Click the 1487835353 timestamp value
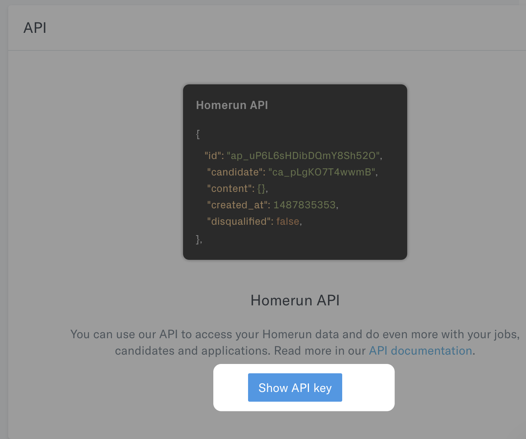 click(x=304, y=205)
